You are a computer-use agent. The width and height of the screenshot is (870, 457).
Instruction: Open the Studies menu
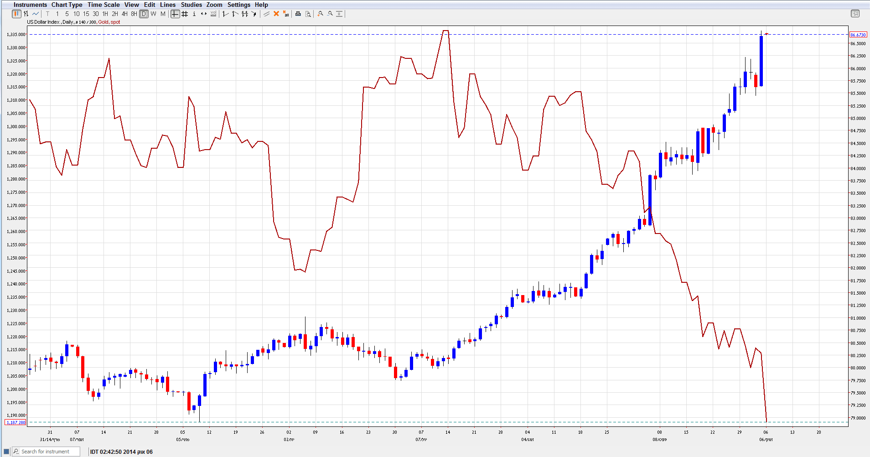point(192,5)
